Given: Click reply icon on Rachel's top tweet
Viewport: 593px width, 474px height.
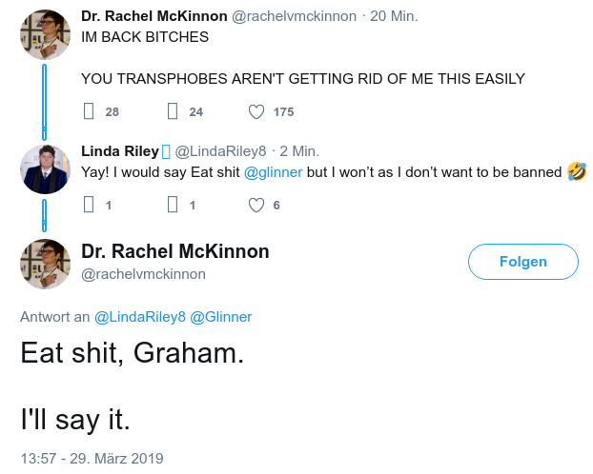Looking at the screenshot, I should pos(89,111).
